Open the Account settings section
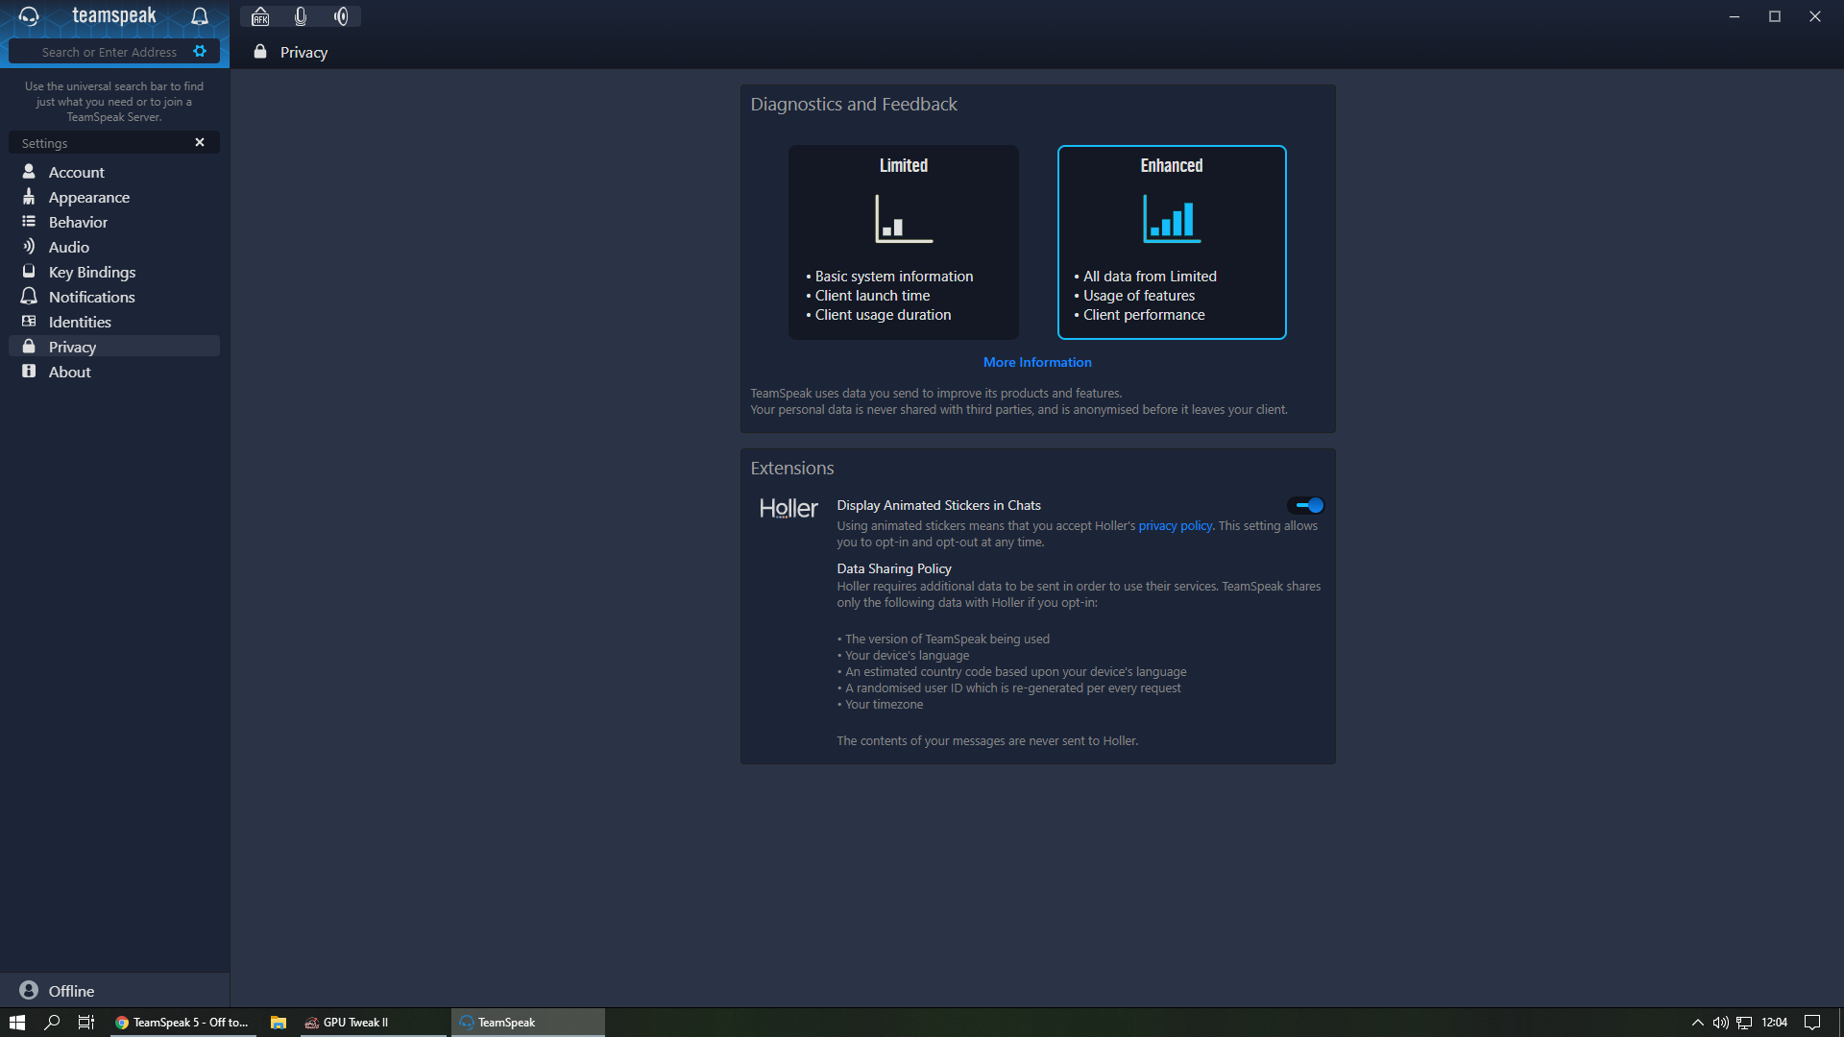The height and width of the screenshot is (1037, 1844). coord(77,172)
